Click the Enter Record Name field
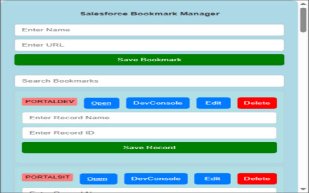The height and width of the screenshot is (193, 309). point(149,118)
